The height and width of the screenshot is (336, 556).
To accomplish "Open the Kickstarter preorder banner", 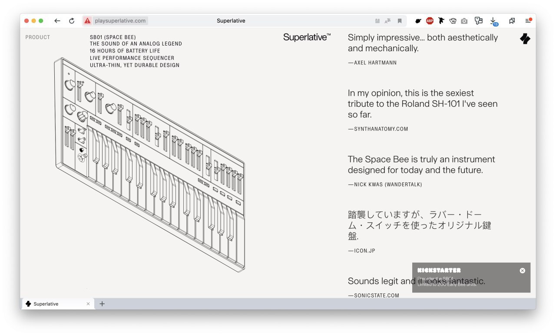I will click(471, 277).
